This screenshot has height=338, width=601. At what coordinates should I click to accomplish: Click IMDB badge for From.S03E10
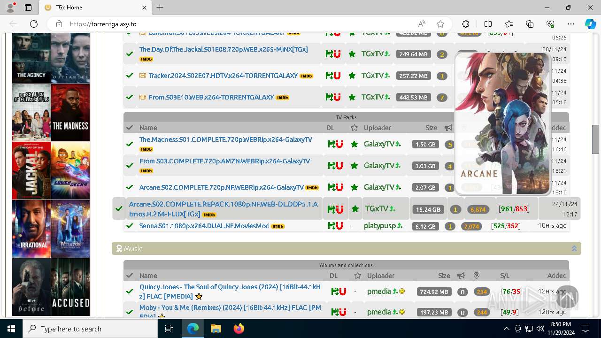[283, 98]
